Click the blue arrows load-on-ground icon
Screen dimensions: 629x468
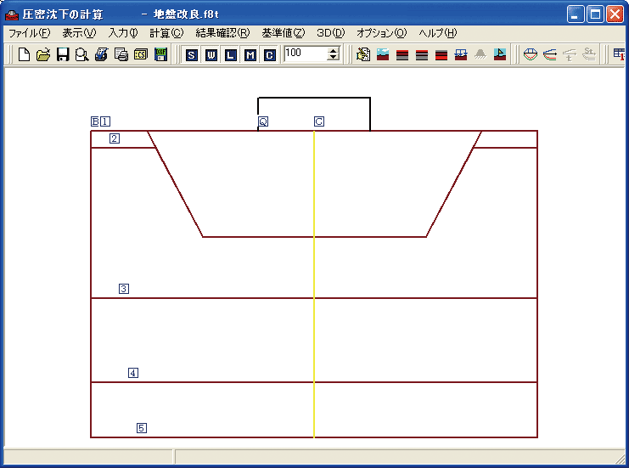click(x=461, y=54)
